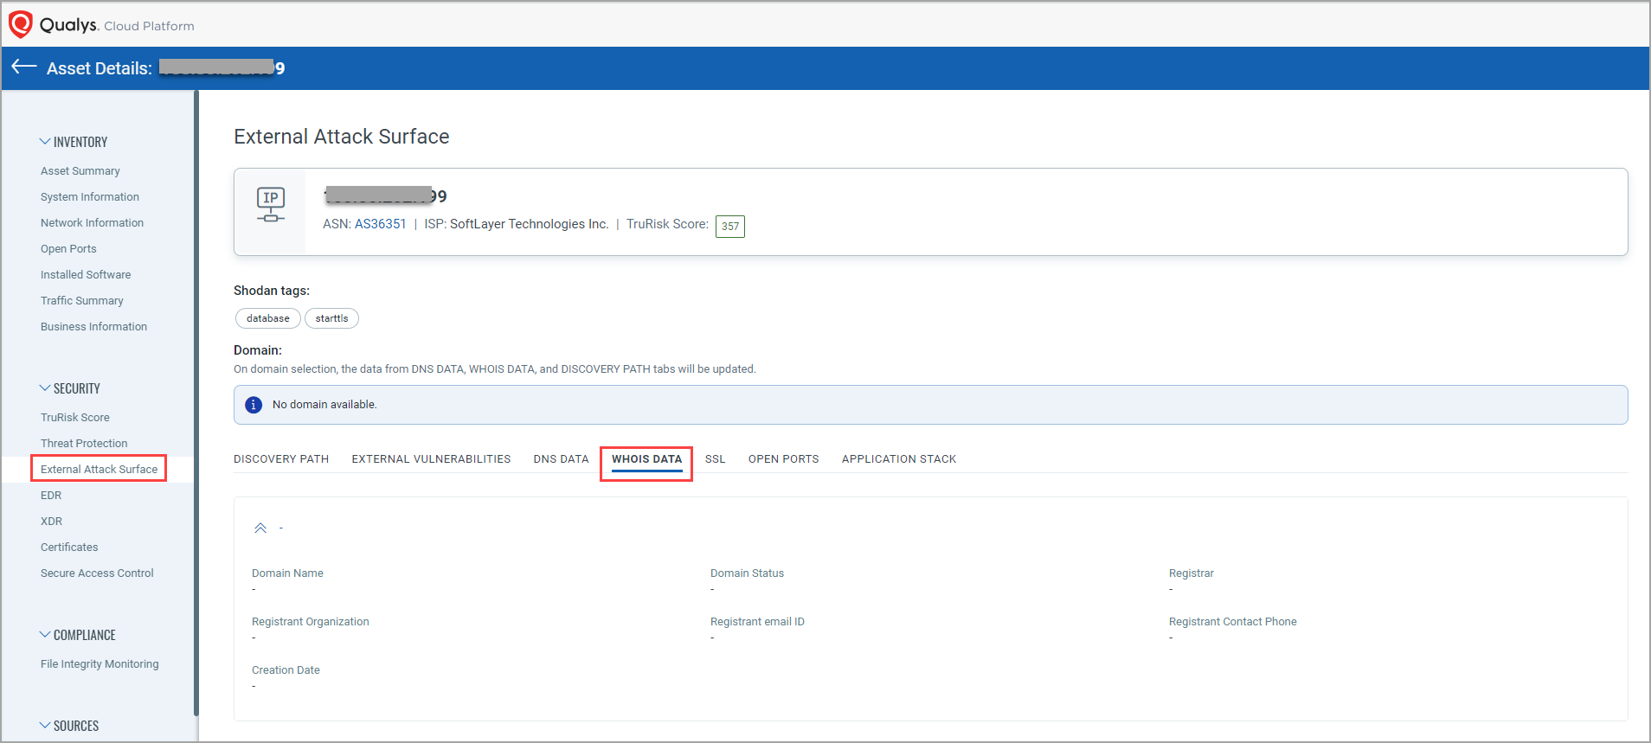1651x743 pixels.
Task: Open the EDR page
Action: (x=51, y=496)
